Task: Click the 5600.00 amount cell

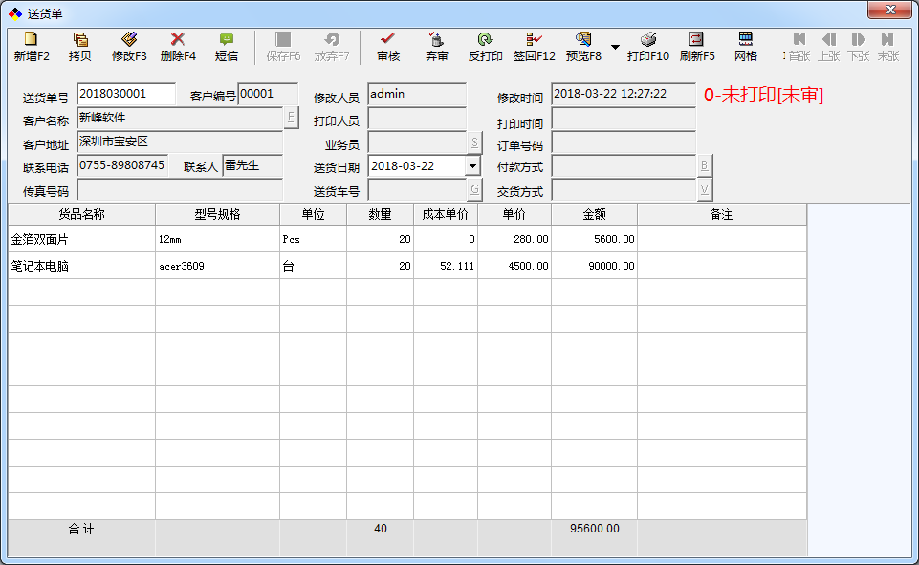Action: [x=594, y=239]
